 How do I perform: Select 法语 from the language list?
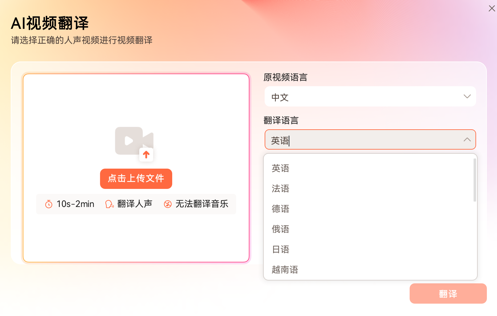280,189
